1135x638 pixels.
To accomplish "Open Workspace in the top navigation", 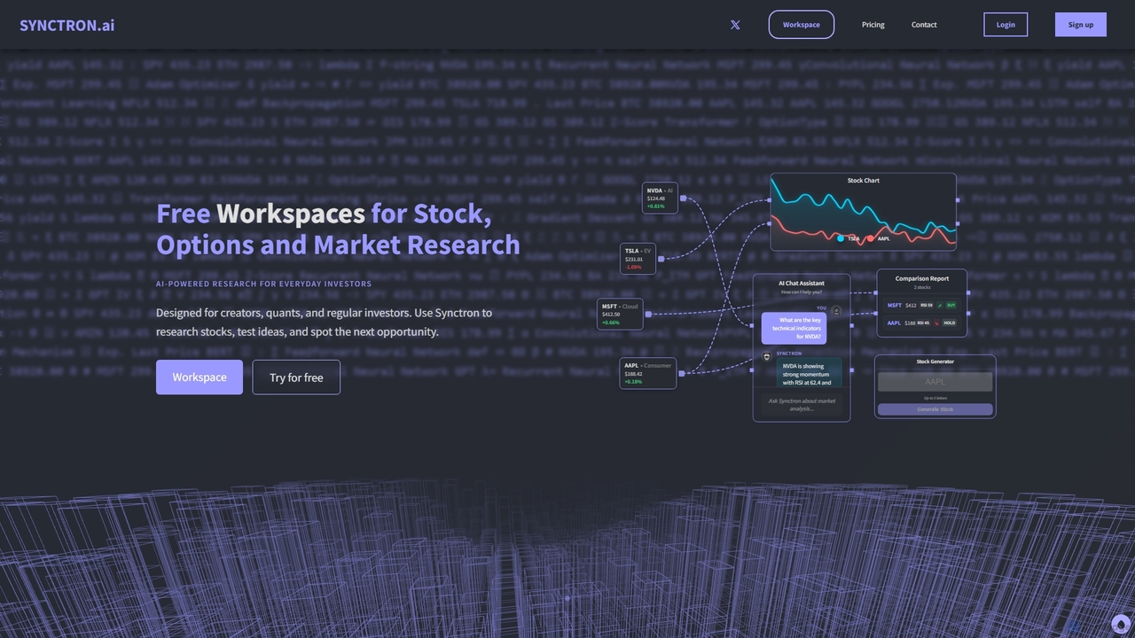I will point(802,25).
